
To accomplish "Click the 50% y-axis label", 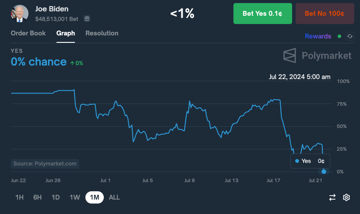I will [342, 126].
